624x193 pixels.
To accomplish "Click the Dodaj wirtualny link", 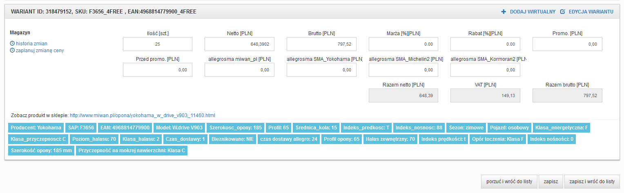I will (x=533, y=12).
